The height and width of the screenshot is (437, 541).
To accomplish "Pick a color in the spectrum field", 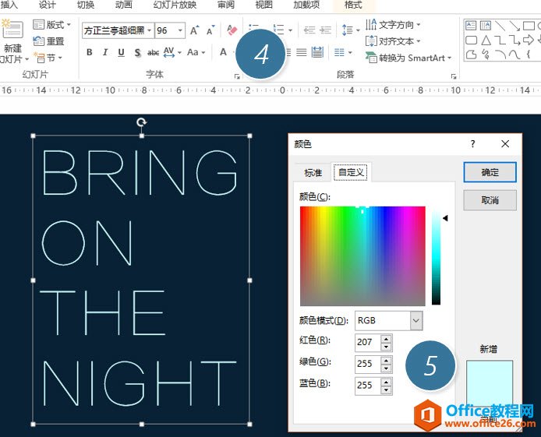I will point(362,256).
